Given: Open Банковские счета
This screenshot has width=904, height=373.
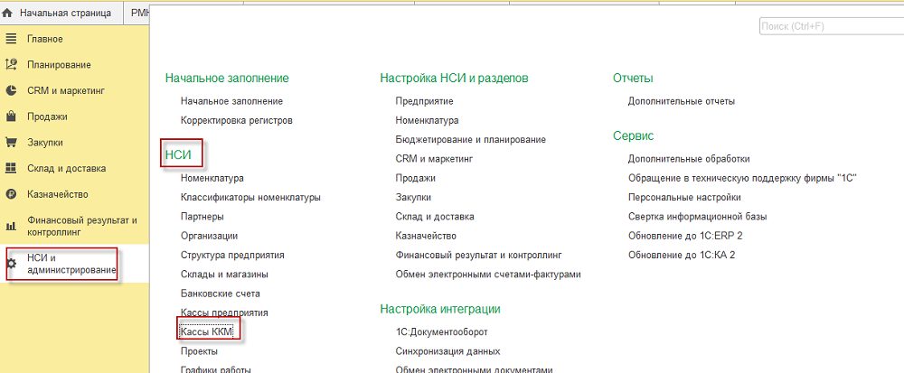Looking at the screenshot, I should tap(221, 294).
